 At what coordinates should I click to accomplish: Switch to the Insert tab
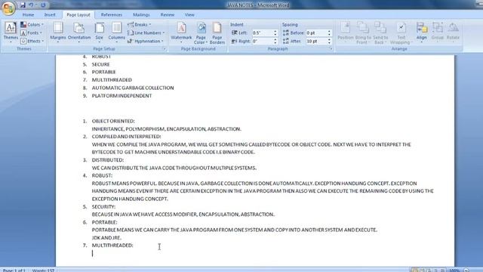pyautogui.click(x=50, y=14)
